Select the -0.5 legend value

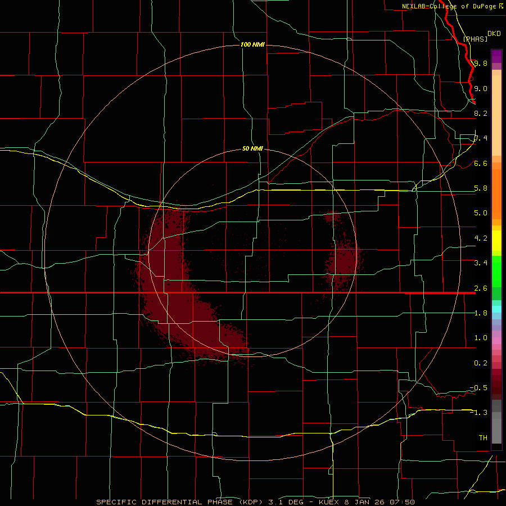click(478, 387)
